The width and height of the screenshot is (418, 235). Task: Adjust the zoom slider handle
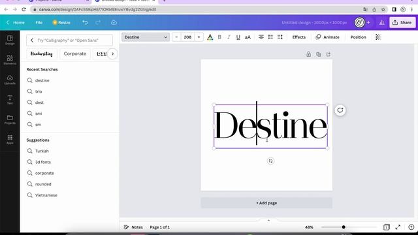click(x=344, y=227)
